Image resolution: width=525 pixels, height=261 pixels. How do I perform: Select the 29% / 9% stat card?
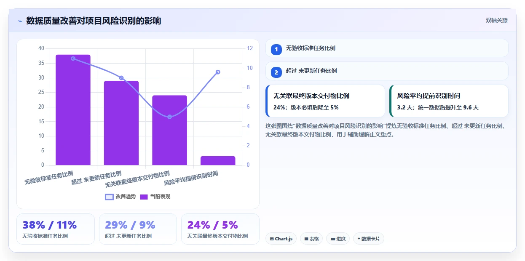pos(138,229)
